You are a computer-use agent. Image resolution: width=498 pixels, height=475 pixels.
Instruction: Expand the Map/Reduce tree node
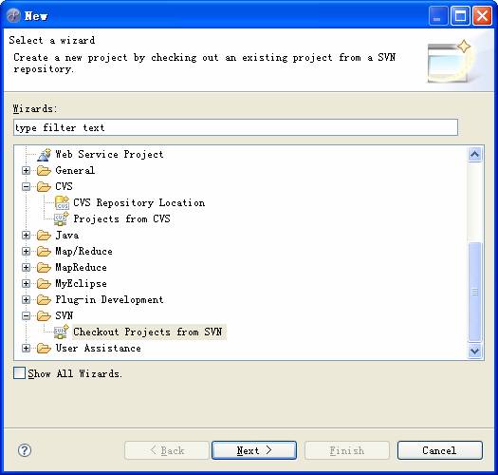[26, 252]
